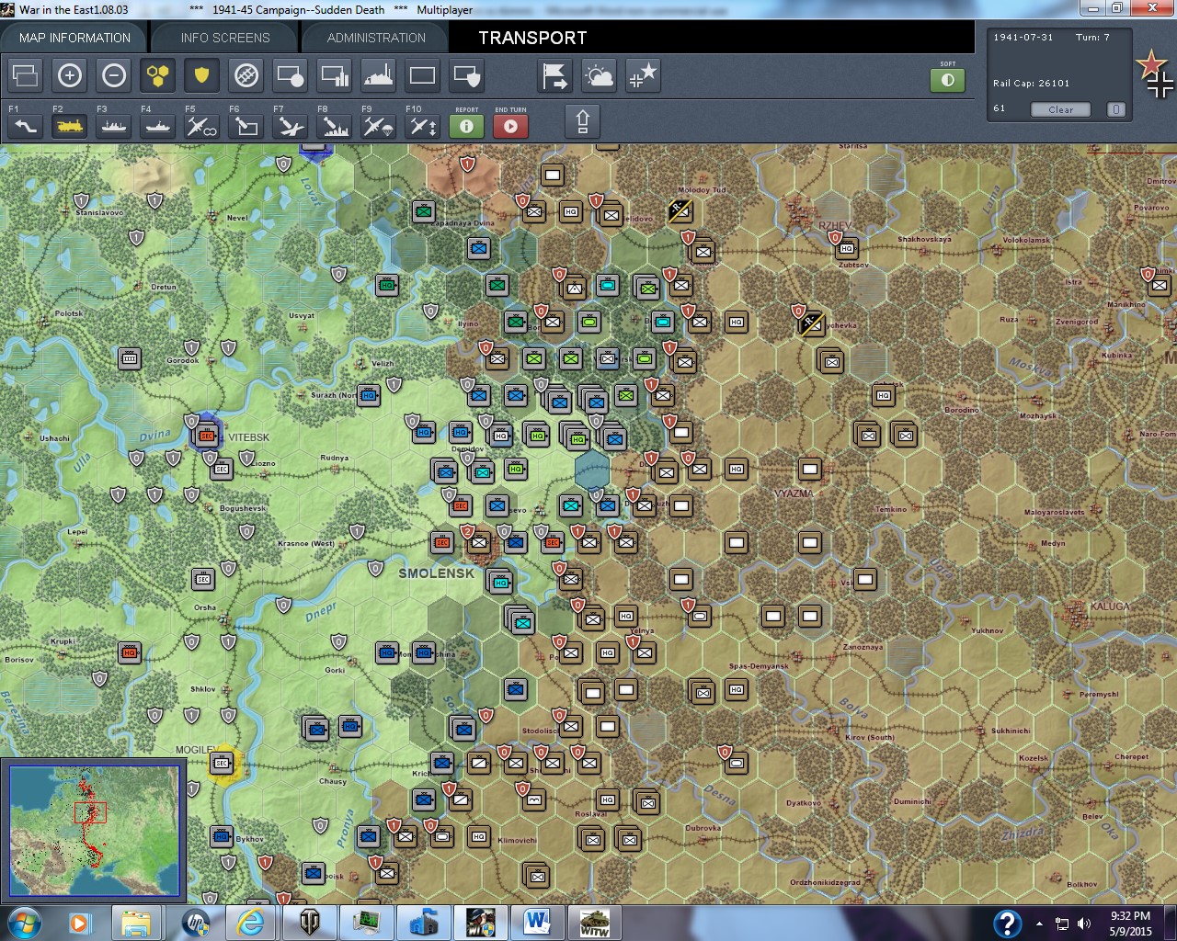Image resolution: width=1177 pixels, height=941 pixels.
Task: Select F3 naval transport mode
Action: [114, 125]
